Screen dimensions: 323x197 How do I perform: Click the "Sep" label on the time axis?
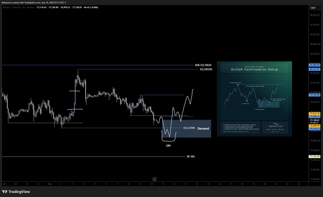tap(49, 184)
